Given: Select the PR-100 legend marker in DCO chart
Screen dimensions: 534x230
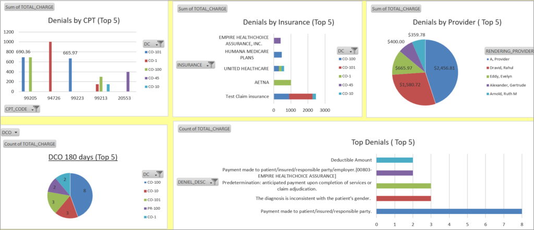Looking at the screenshot, I should [x=145, y=209].
